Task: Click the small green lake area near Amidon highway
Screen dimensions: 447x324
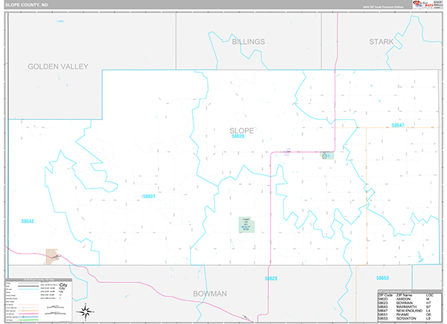Action: coord(327,156)
